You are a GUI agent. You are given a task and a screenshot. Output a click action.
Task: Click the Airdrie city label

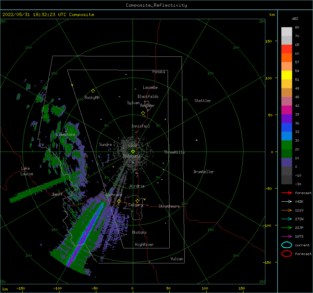[137, 186]
